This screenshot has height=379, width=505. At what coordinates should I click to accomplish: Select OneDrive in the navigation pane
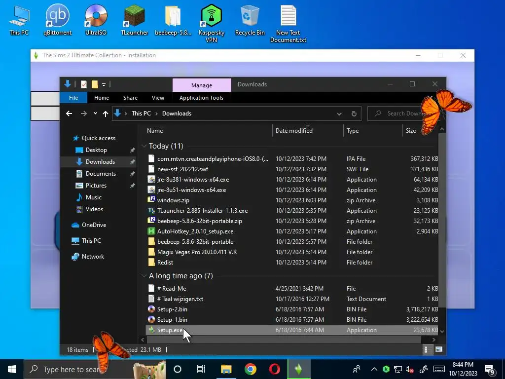tap(93, 225)
